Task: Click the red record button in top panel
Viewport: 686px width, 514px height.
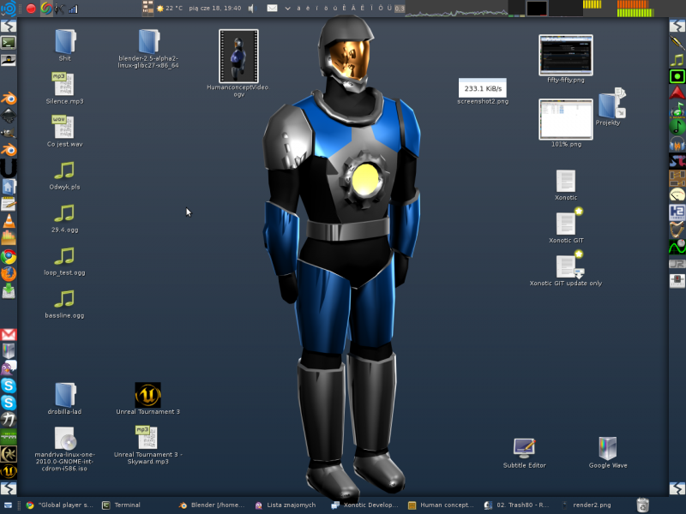Action: click(x=31, y=9)
